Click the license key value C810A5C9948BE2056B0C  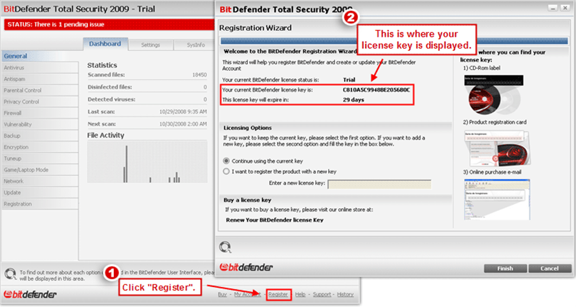pyautogui.click(x=376, y=90)
